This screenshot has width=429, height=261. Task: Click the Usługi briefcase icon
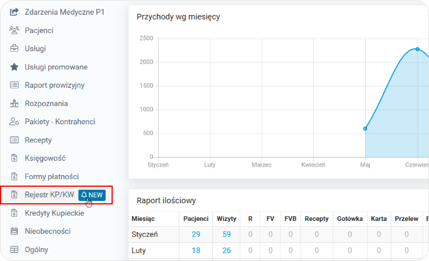(x=14, y=48)
